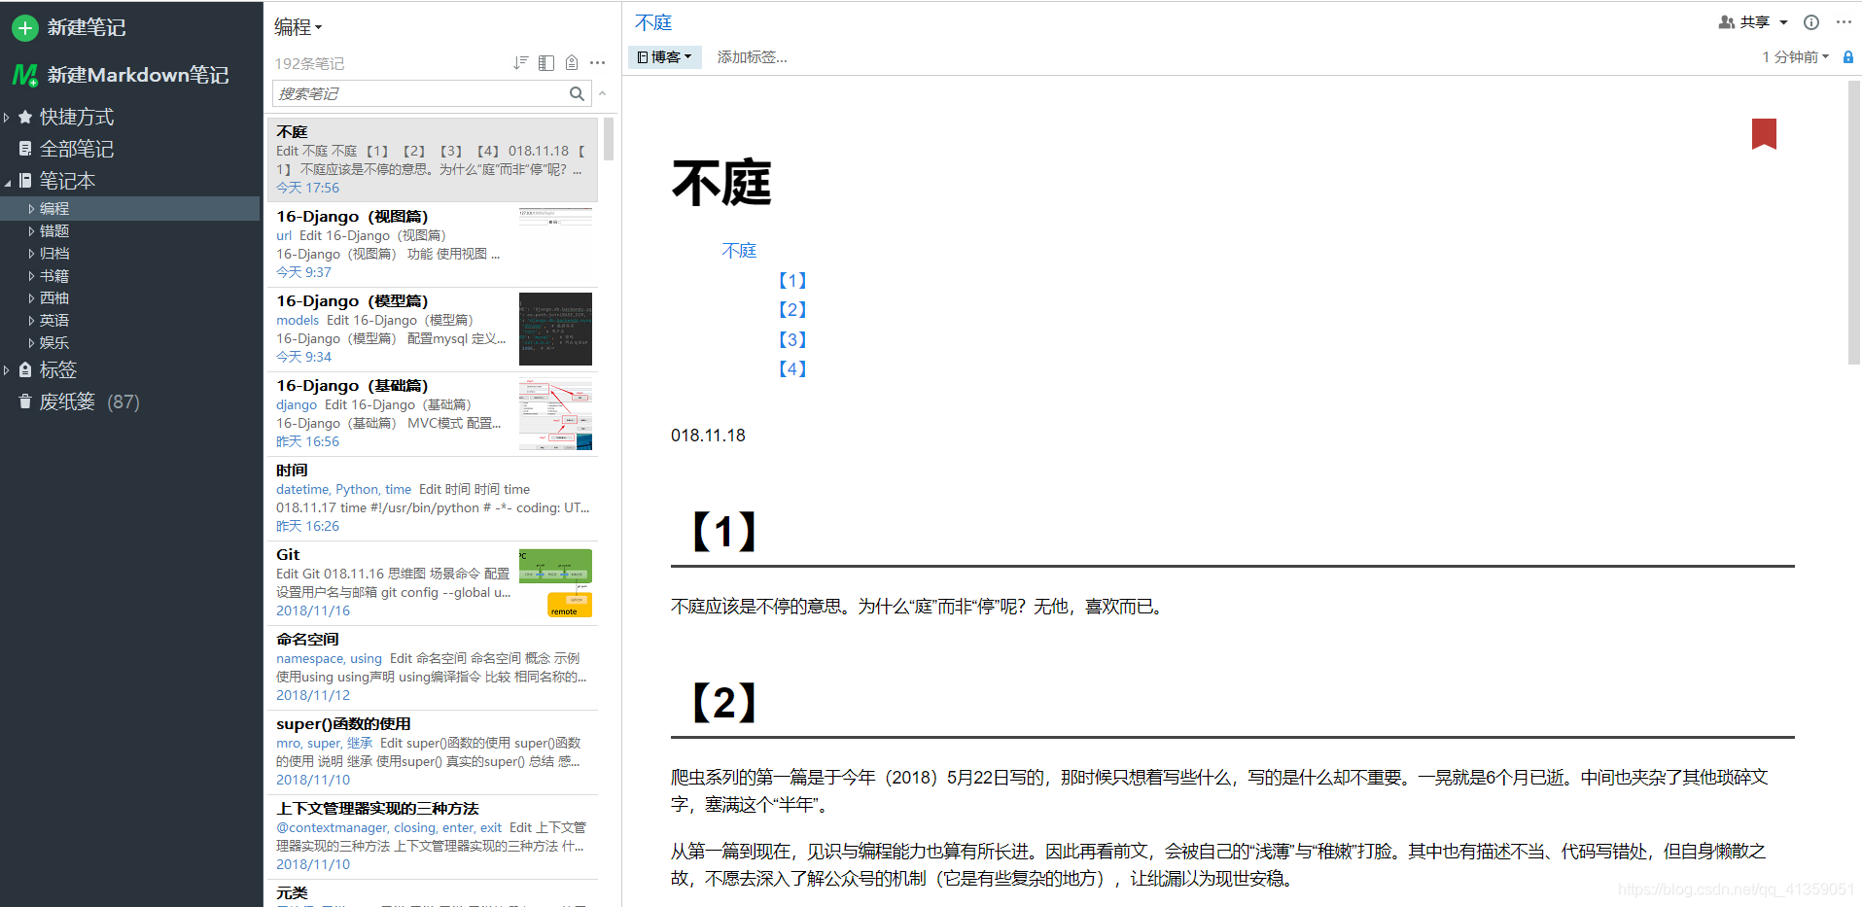The image size is (1862, 907).
Task: Click 添加标签... to add tag
Action: click(752, 57)
